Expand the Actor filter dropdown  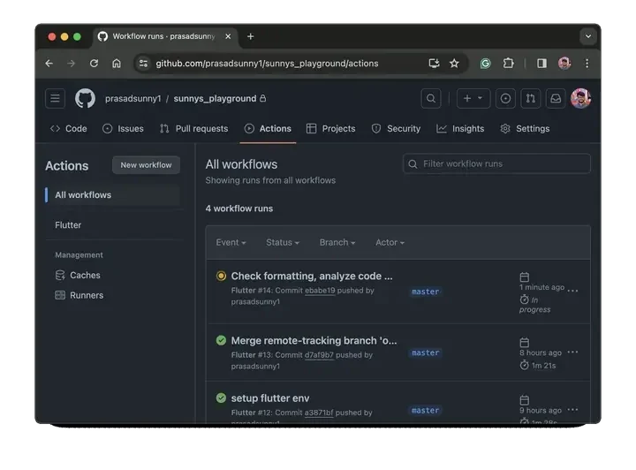(x=390, y=242)
